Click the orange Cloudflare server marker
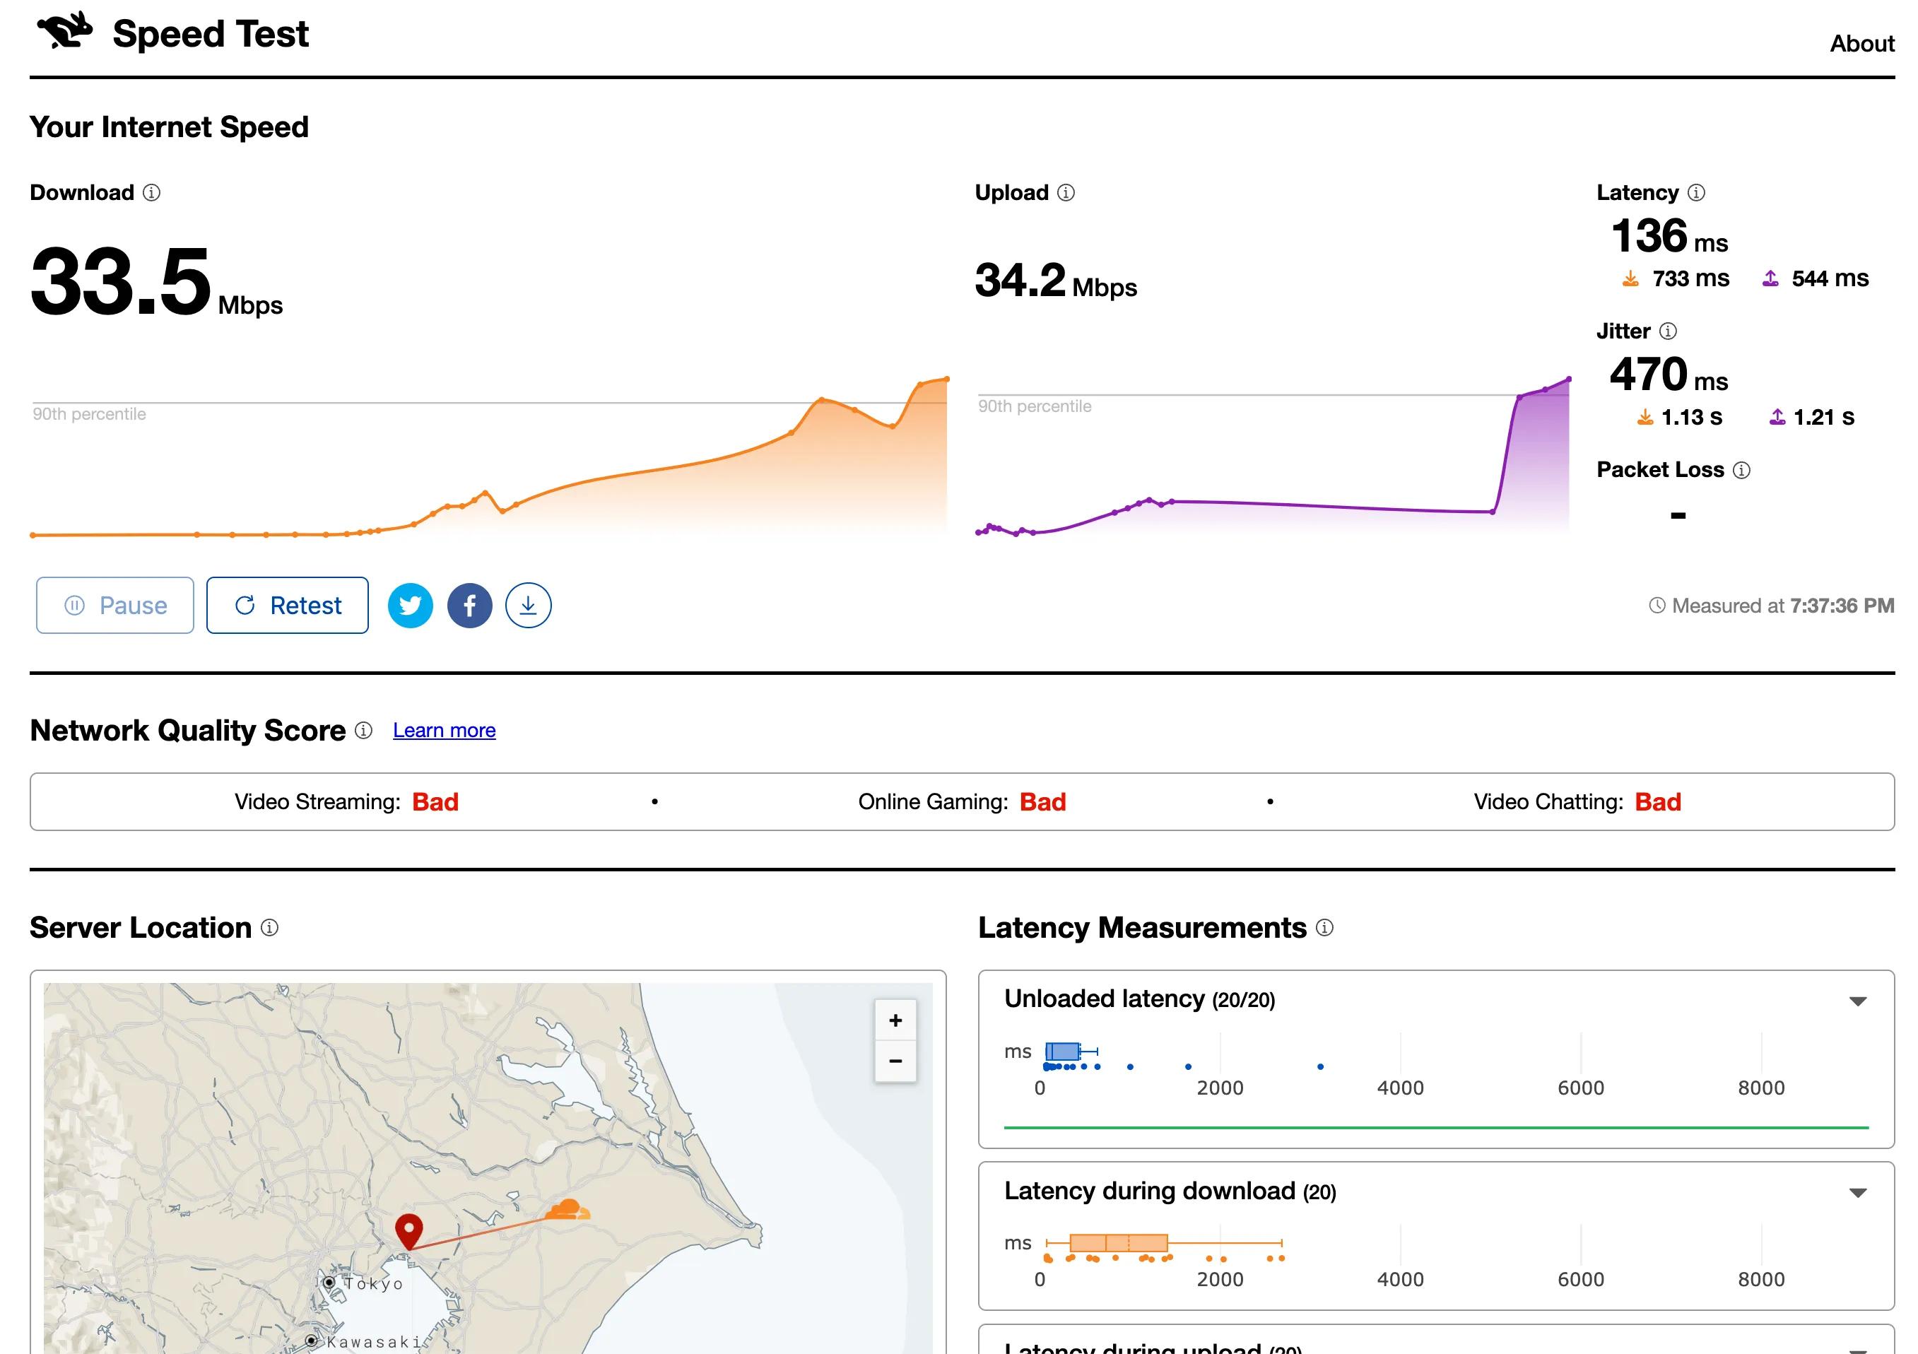 (x=567, y=1208)
